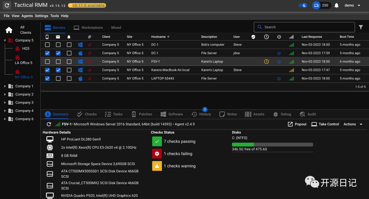Click the Take Control button
369x199 pixels.
click(325, 124)
